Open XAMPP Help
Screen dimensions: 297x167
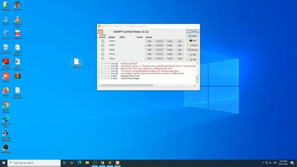193,55
